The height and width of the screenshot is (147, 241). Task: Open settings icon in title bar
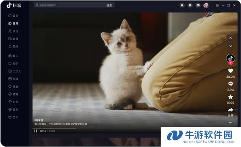click(217, 5)
